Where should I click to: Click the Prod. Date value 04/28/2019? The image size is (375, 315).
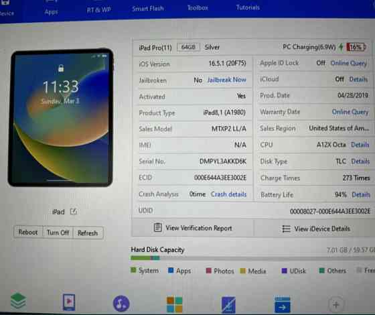tap(353, 95)
